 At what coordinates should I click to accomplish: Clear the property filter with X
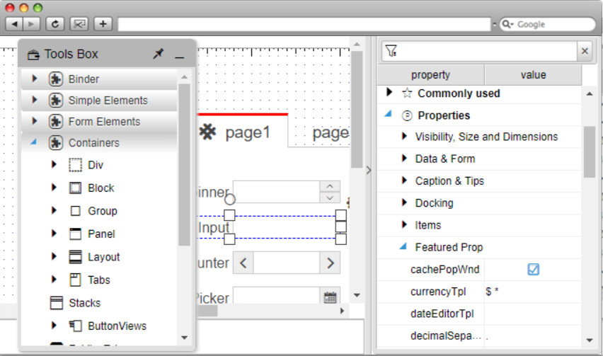coord(585,51)
